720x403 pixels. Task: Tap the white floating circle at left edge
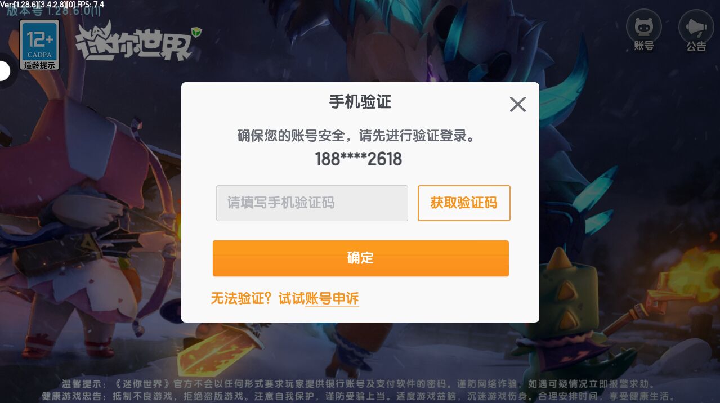[x=5, y=71]
